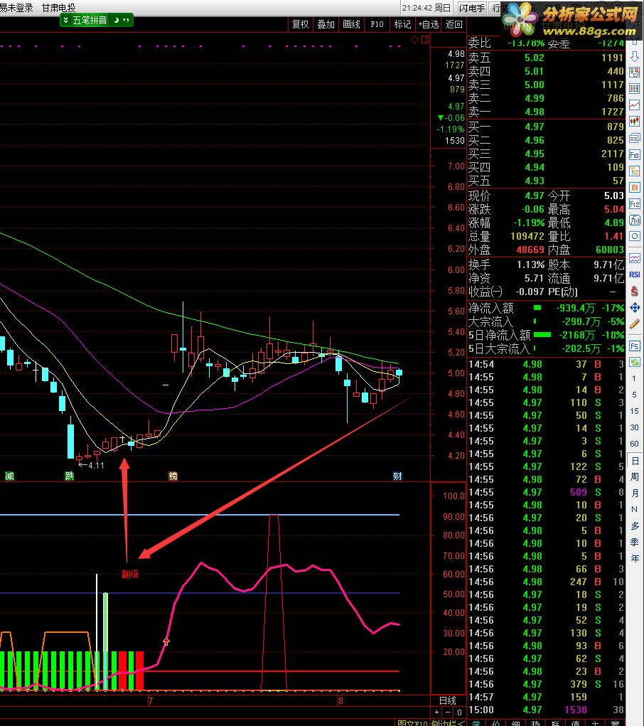Select the 季 quarterly period button
Viewport: 644px width, 726px height.
(634, 542)
